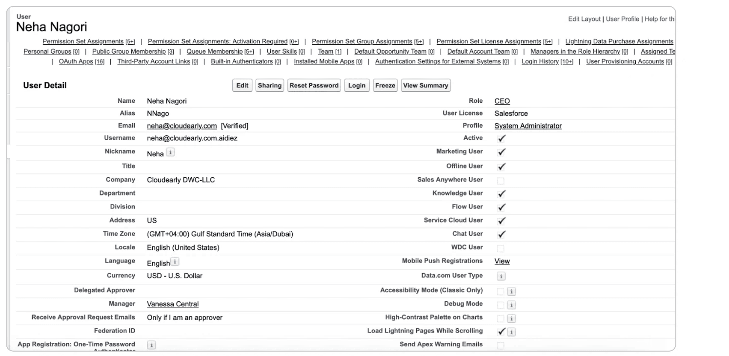Image resolution: width=729 pixels, height=356 pixels.
Task: Click the USD - U.S. Dollar currency value
Action: pos(175,276)
